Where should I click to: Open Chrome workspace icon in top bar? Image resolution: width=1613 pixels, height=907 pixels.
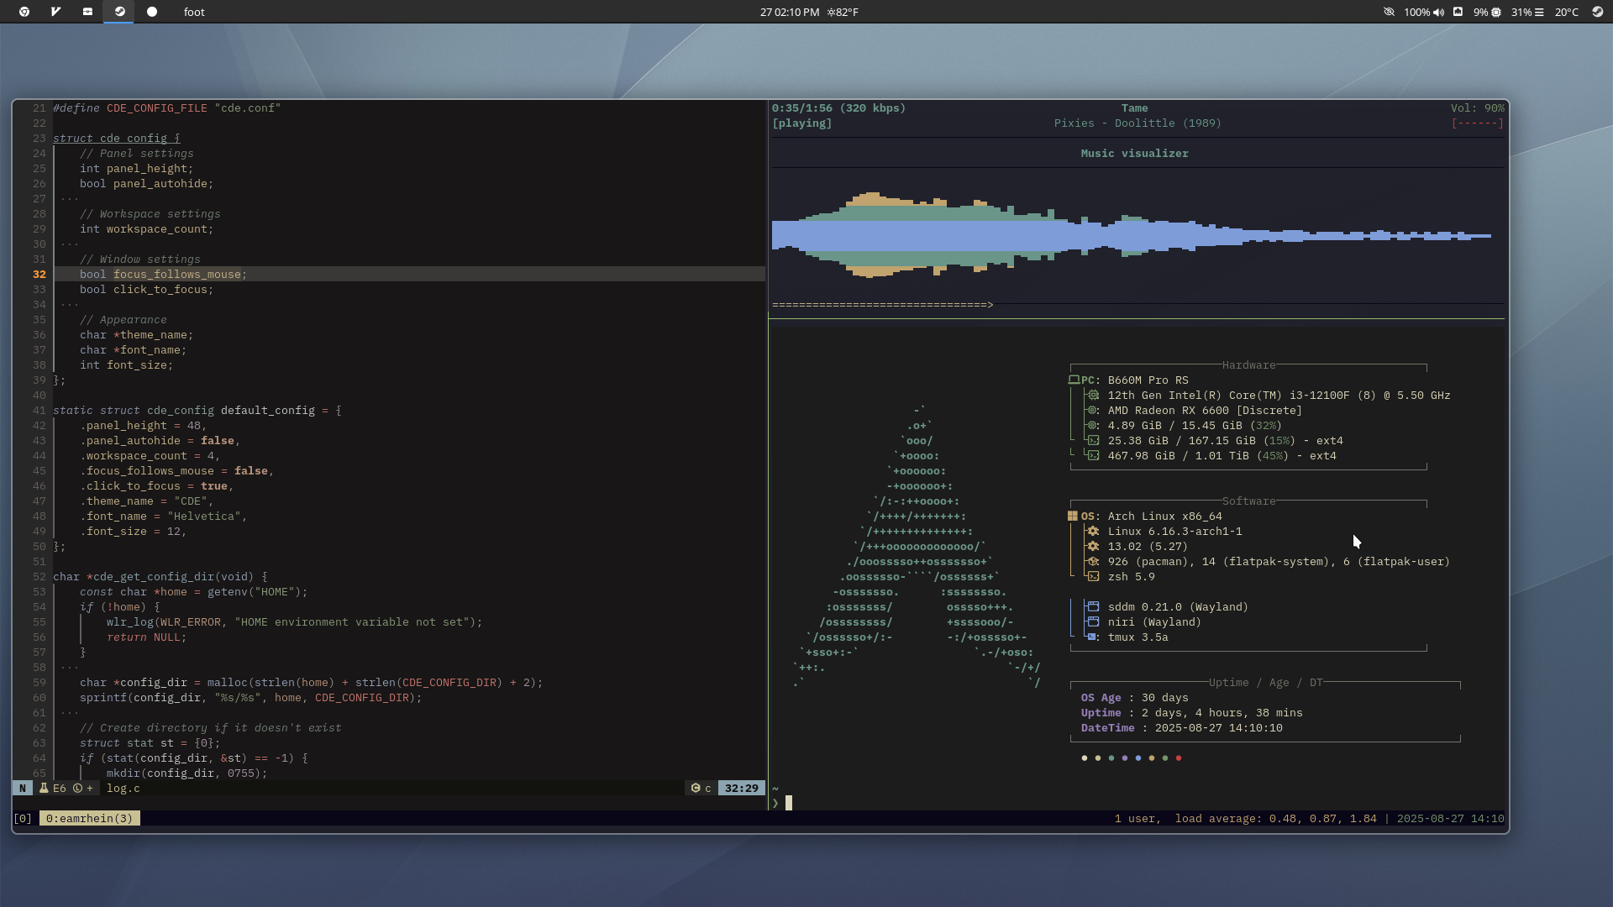(x=24, y=12)
